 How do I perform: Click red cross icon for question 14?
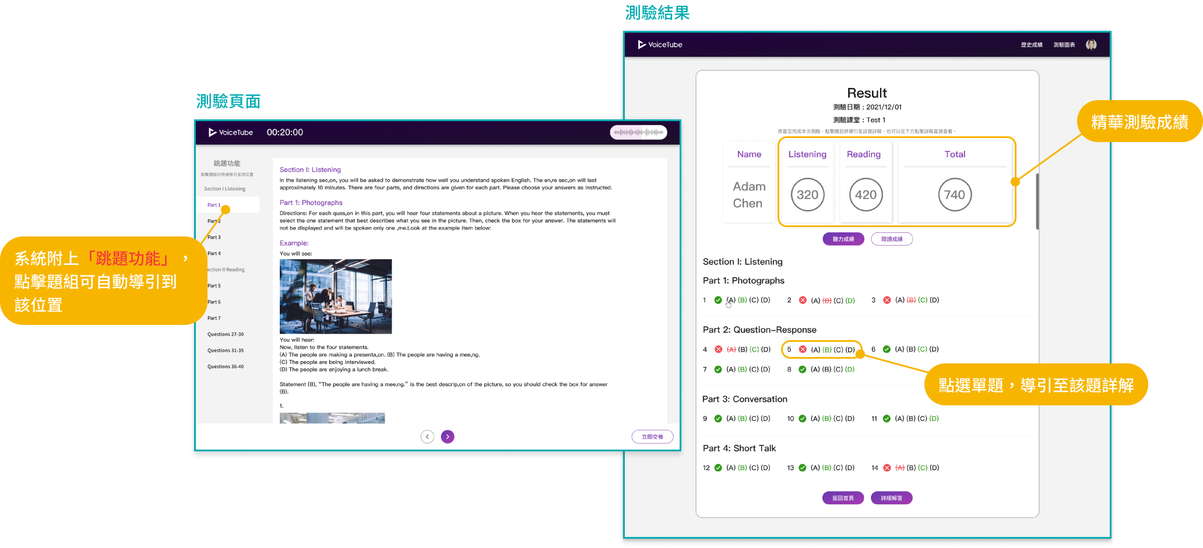click(887, 468)
